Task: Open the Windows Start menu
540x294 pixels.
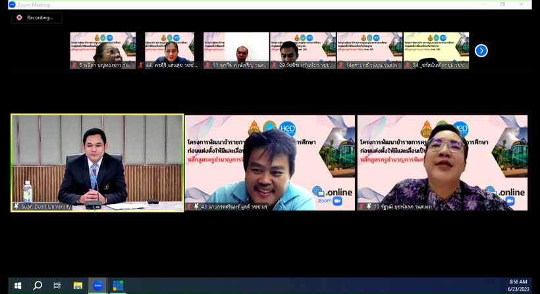Action: coord(18,285)
